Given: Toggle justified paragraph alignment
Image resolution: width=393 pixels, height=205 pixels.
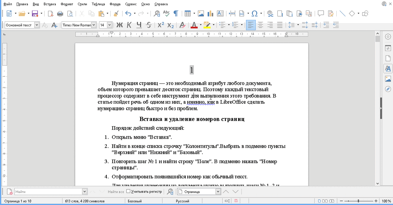Looking at the screenshot, I should pyautogui.click(x=280, y=25).
